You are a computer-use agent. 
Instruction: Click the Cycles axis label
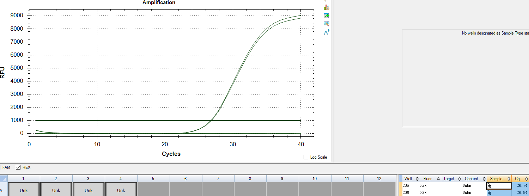click(x=171, y=154)
